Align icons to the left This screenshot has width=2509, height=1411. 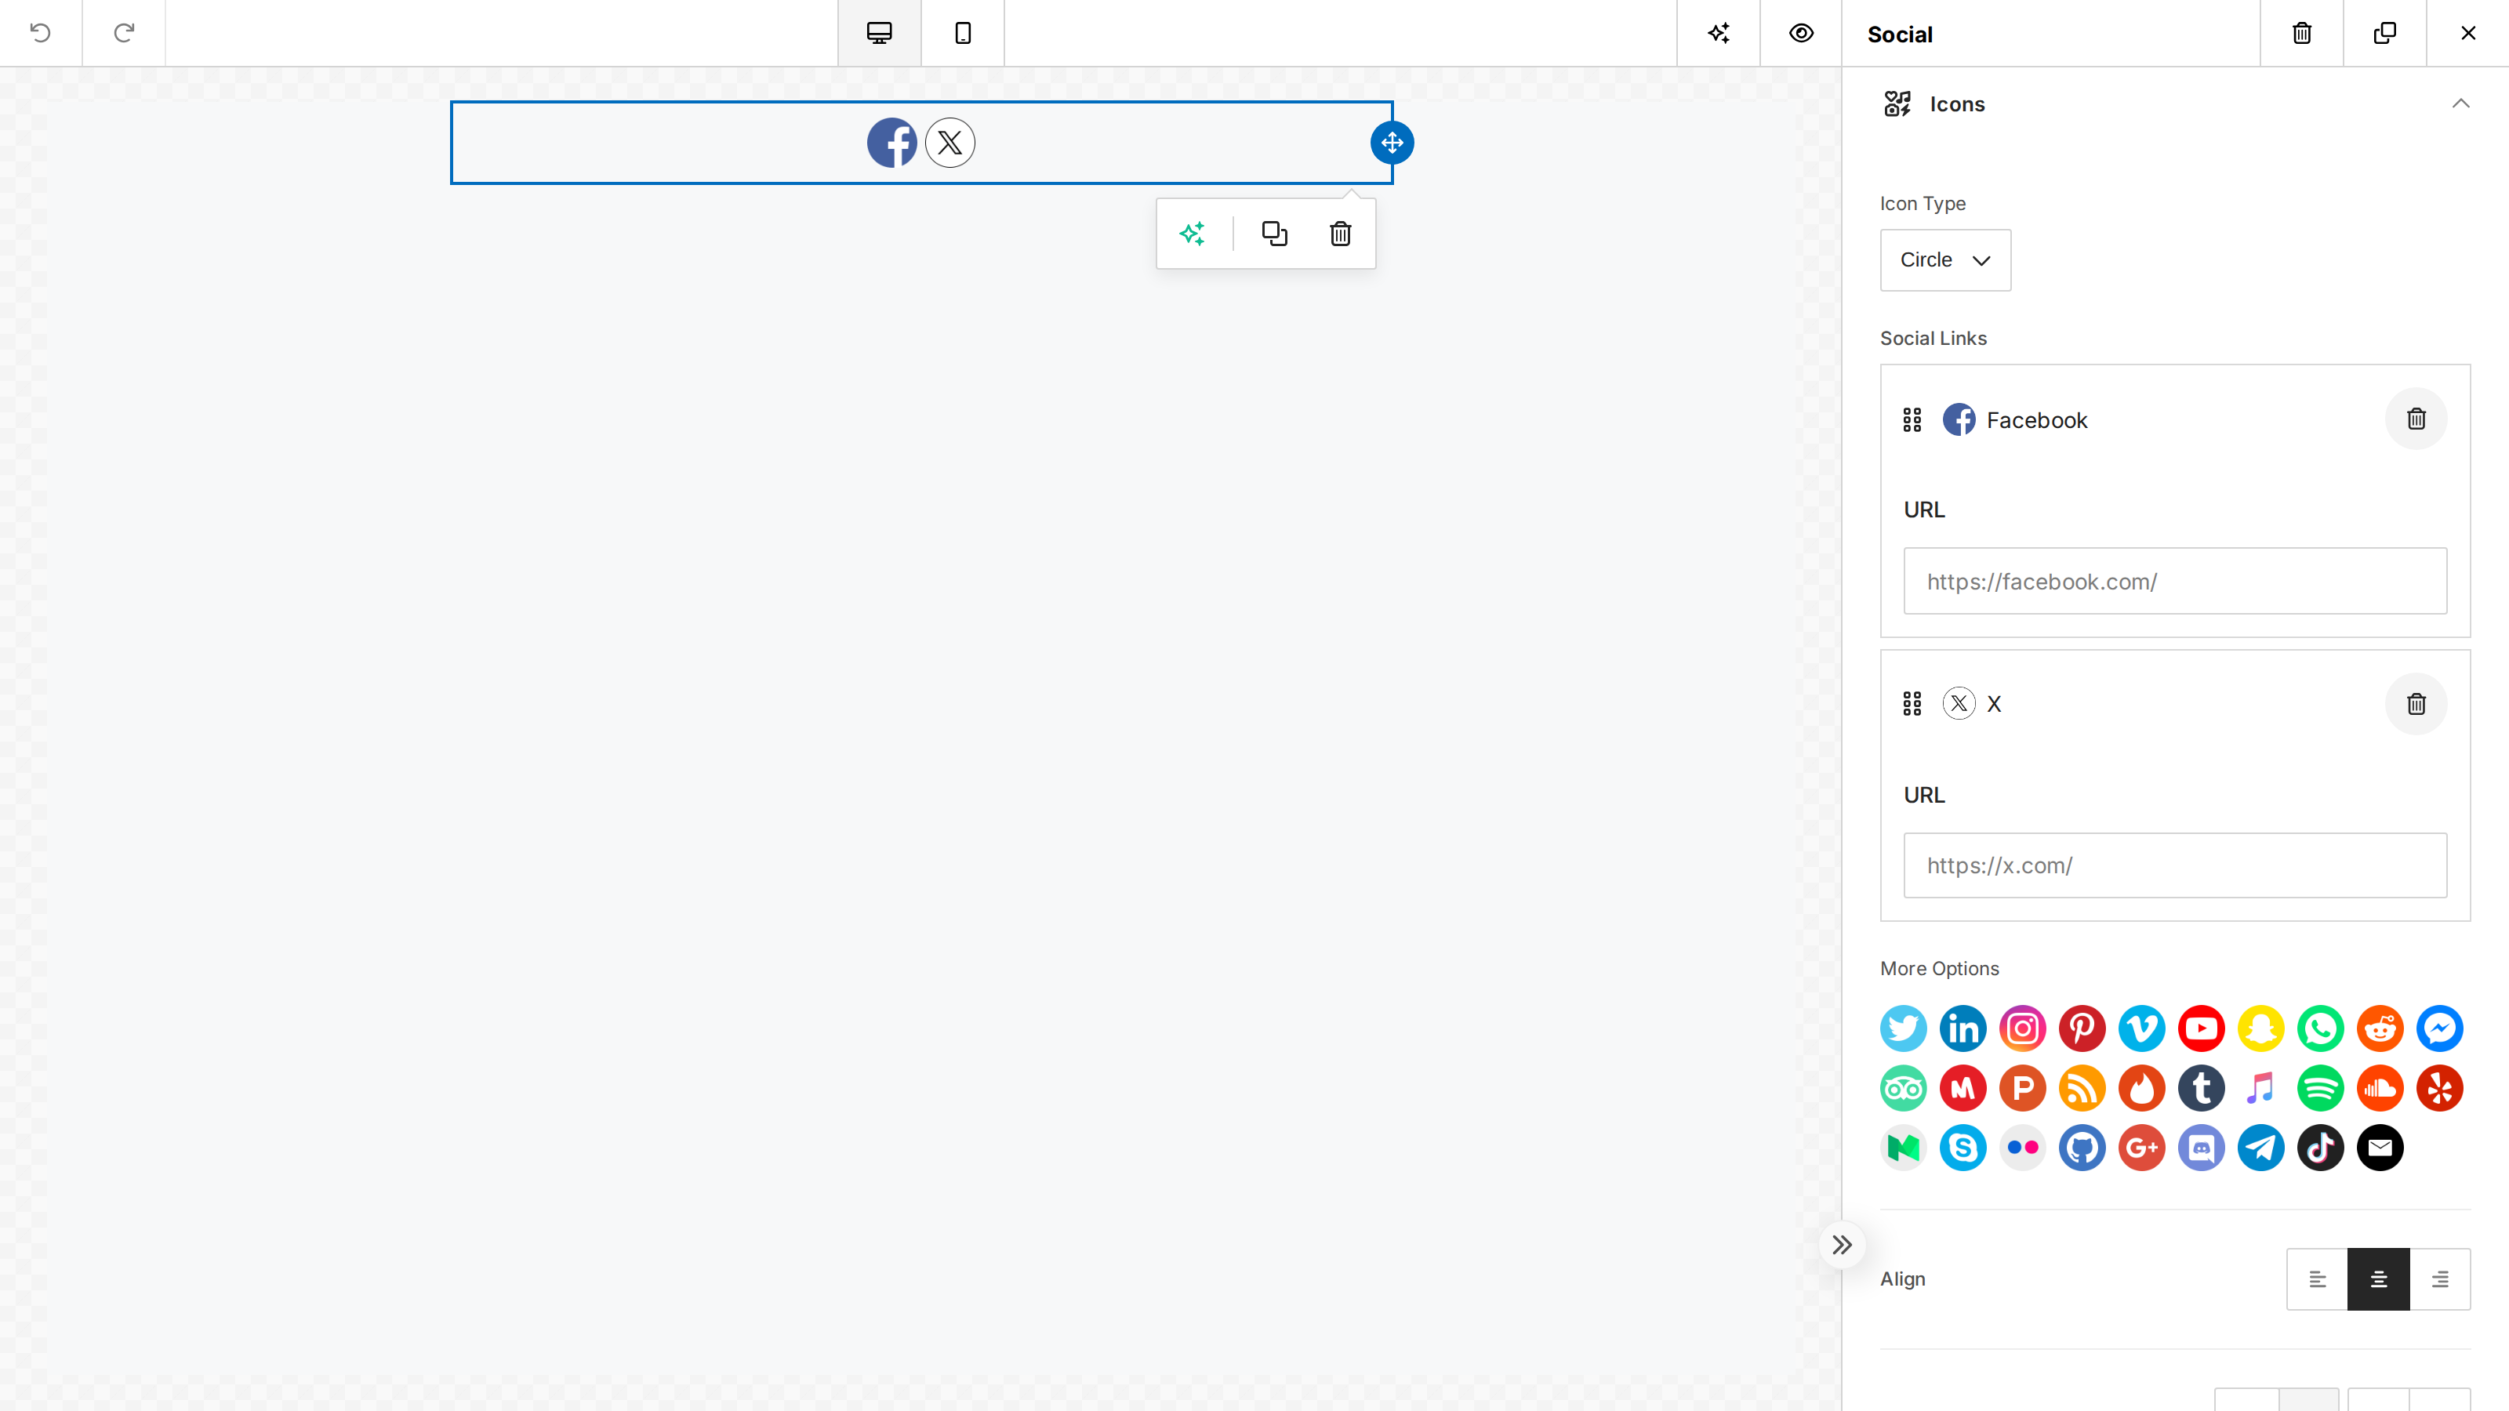tap(2317, 1279)
